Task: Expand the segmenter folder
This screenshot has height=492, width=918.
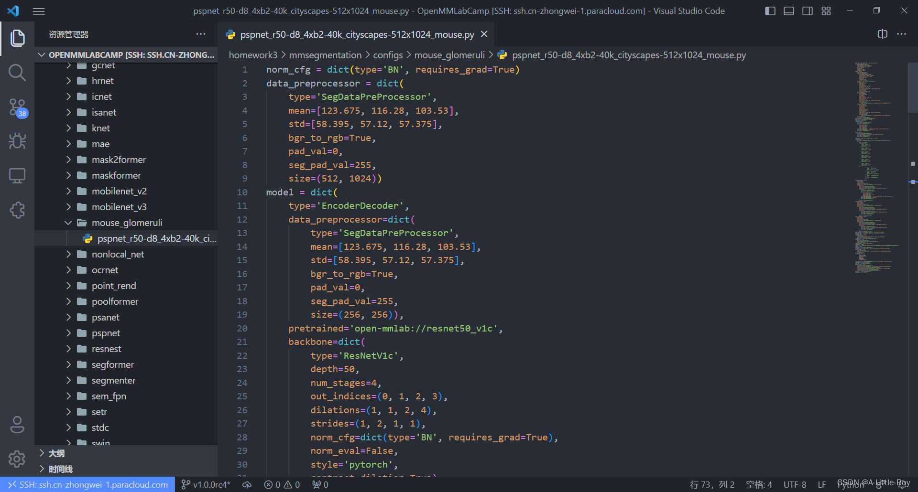Action: [x=127, y=380]
